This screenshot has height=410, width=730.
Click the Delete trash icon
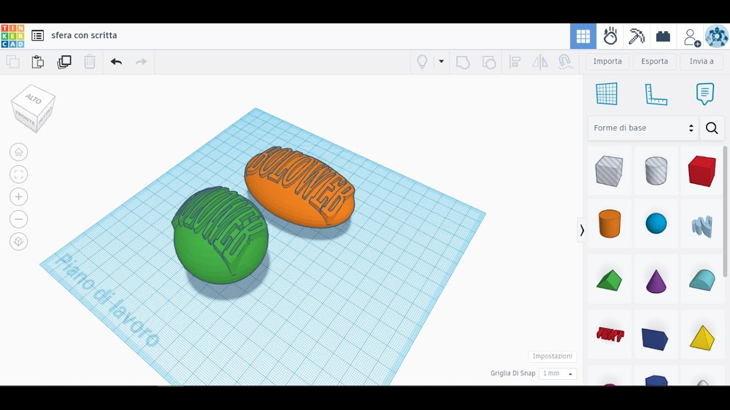90,62
